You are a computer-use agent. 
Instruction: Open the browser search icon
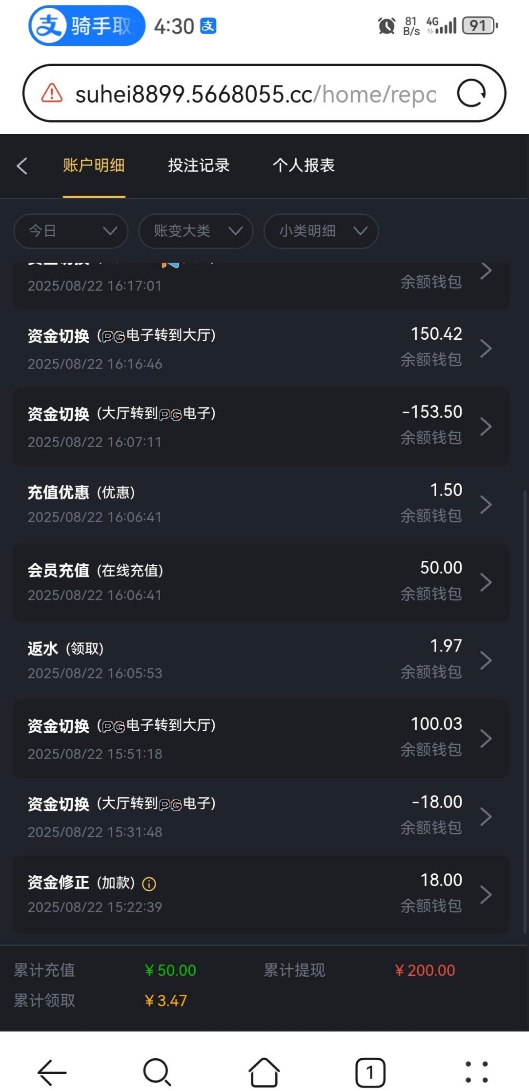point(157,1072)
